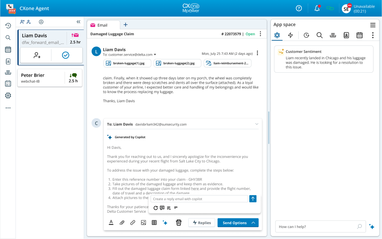Image resolution: width=382 pixels, height=239 pixels.
Task: Open the Unavailable agent status menu
Action: pos(359,8)
